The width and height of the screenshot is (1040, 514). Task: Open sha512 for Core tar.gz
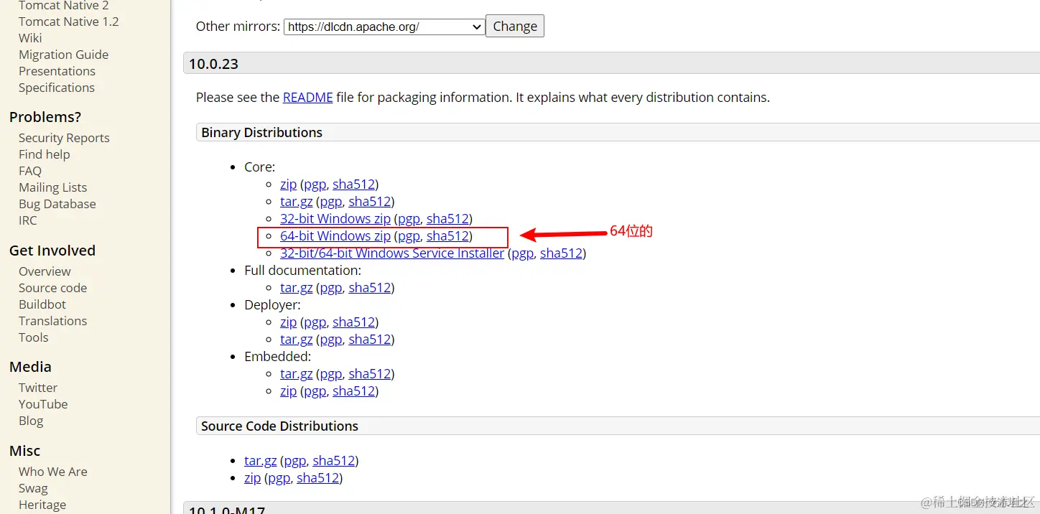[x=369, y=201]
